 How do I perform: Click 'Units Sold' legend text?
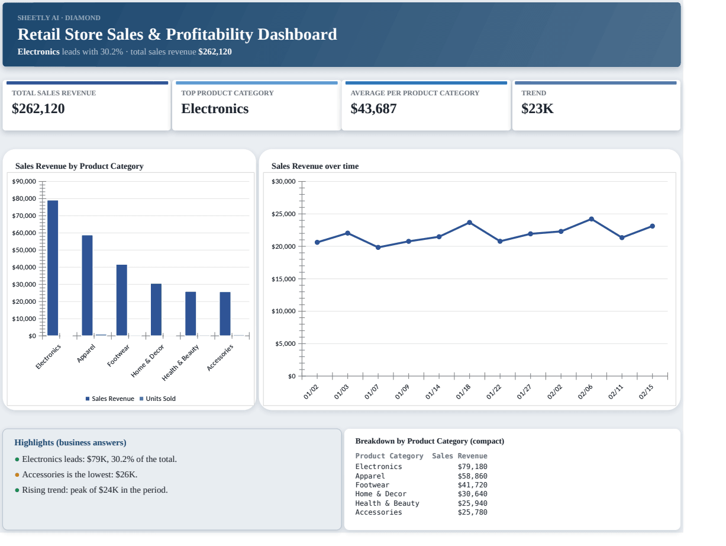[x=161, y=399]
